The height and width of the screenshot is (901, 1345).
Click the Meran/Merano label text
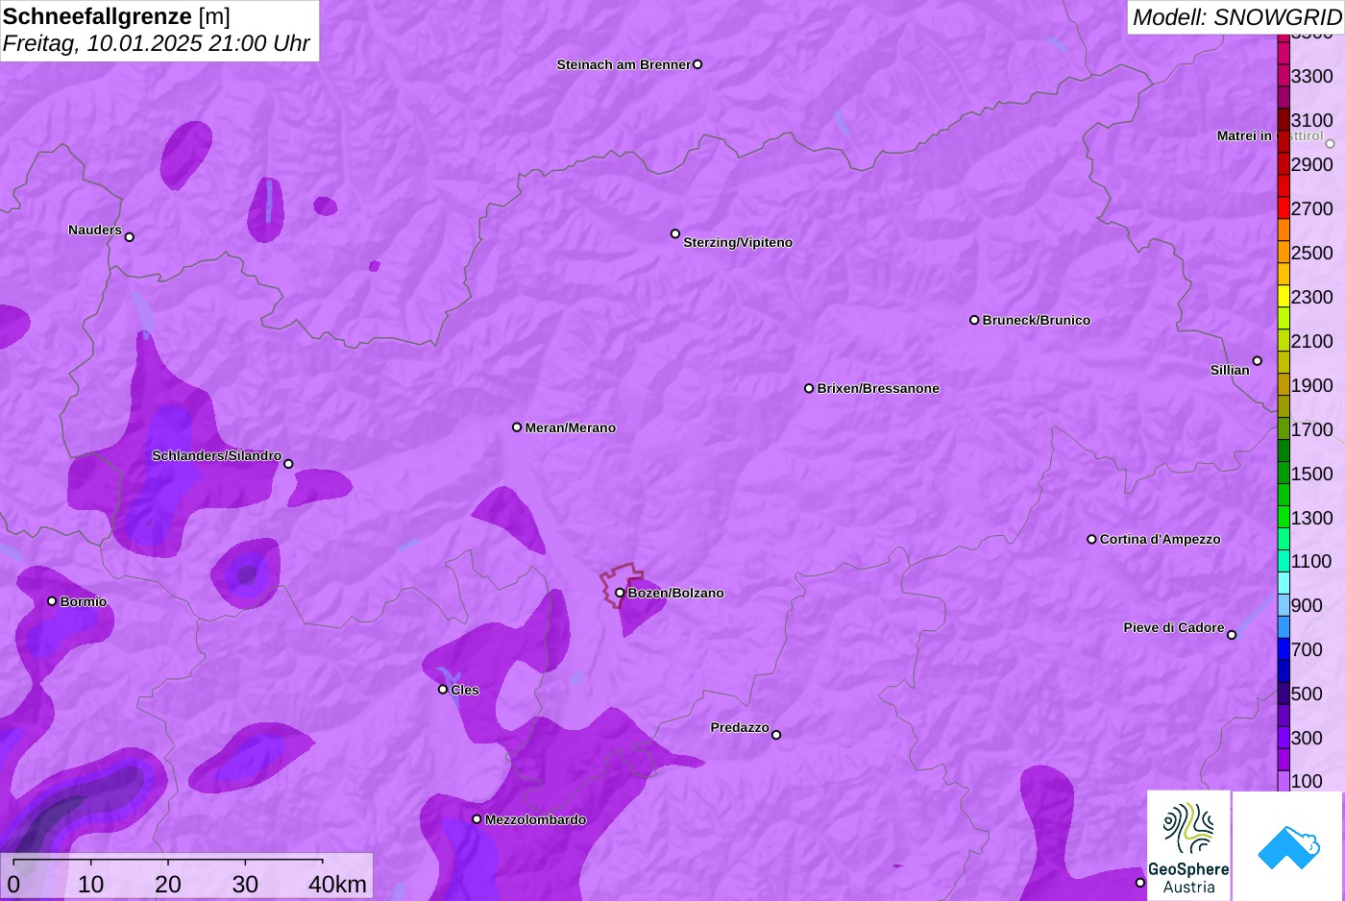pyautogui.click(x=571, y=427)
